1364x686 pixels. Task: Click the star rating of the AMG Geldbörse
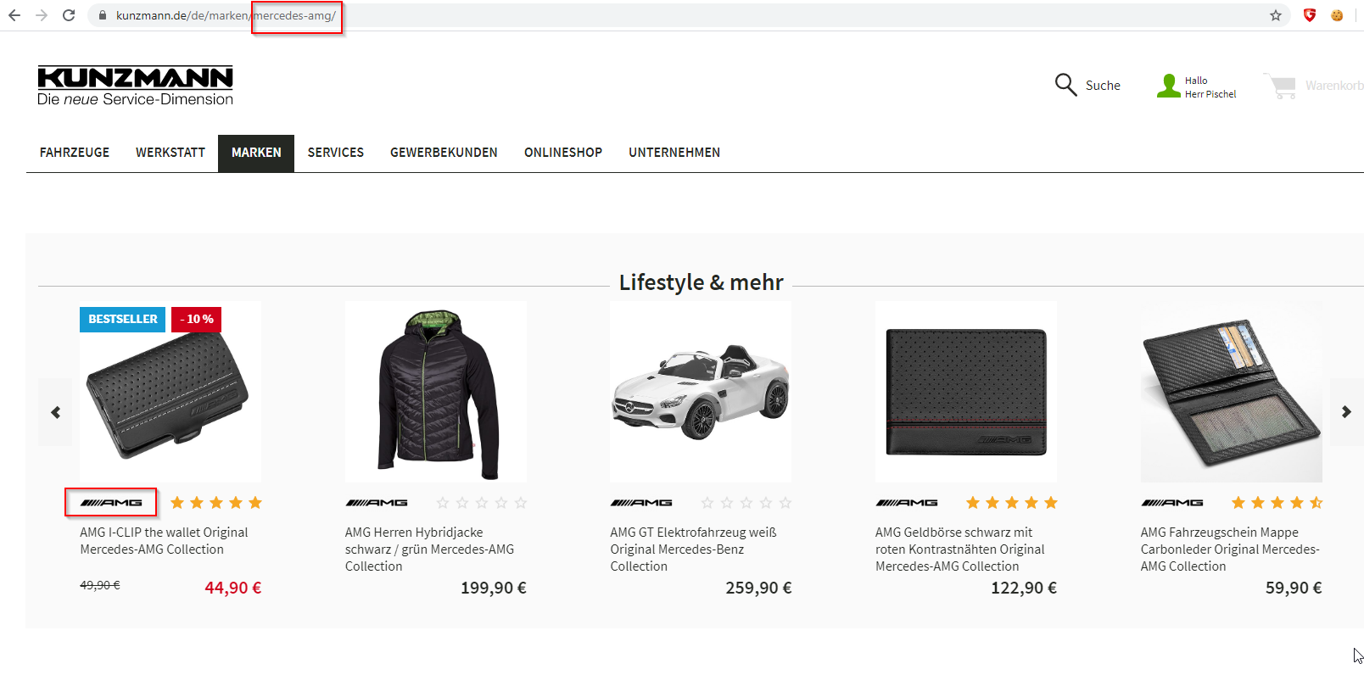pyautogui.click(x=1012, y=503)
